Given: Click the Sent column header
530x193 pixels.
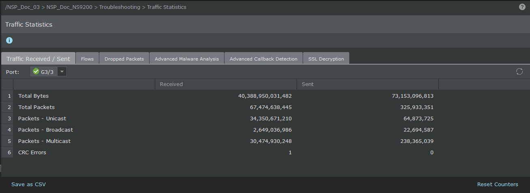Looking at the screenshot, I should (x=368, y=84).
